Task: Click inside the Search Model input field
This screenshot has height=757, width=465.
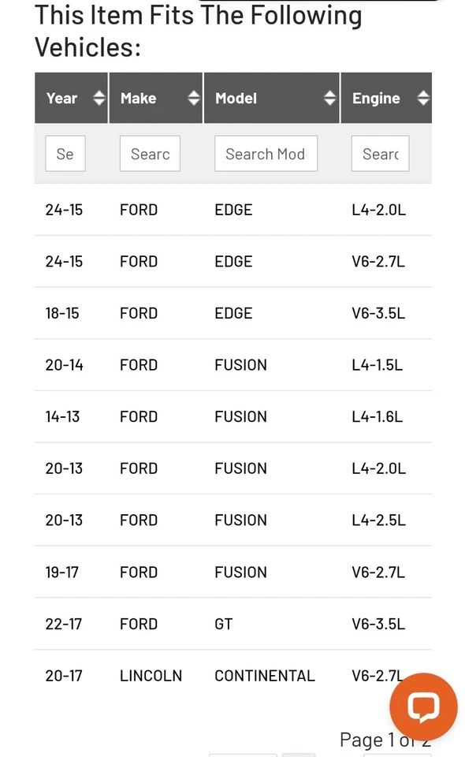Action: click(266, 154)
